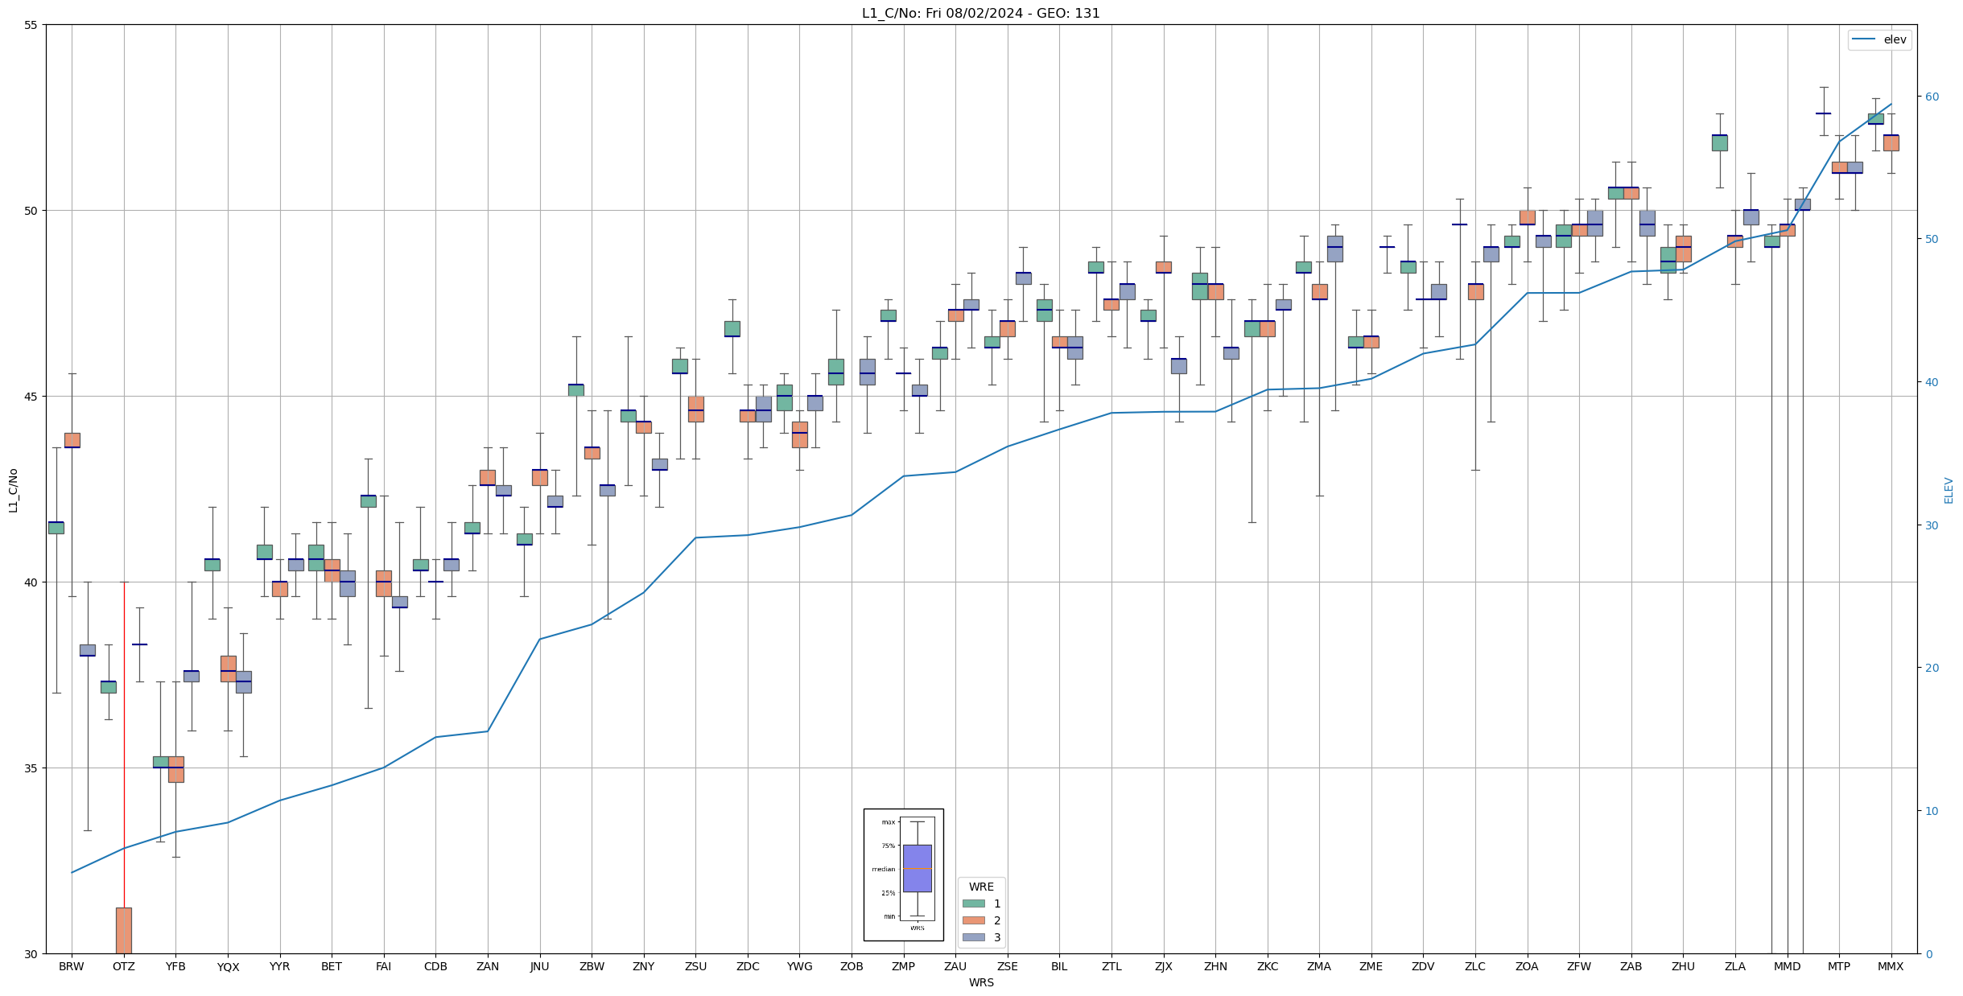Click the ZFW station label
Screen dimensions: 1963x996
tap(1579, 966)
